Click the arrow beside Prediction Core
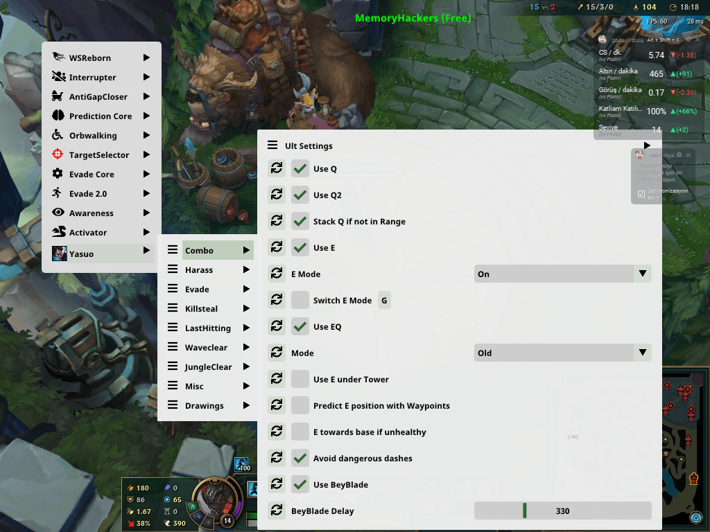This screenshot has height=532, width=710. 146,116
